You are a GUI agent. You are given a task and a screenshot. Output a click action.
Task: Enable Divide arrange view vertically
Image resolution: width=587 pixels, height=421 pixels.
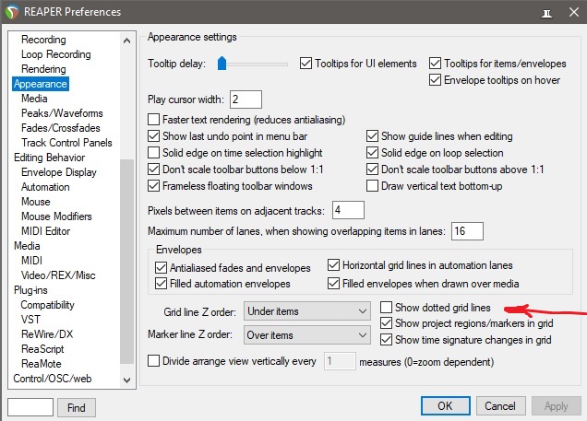pos(153,361)
